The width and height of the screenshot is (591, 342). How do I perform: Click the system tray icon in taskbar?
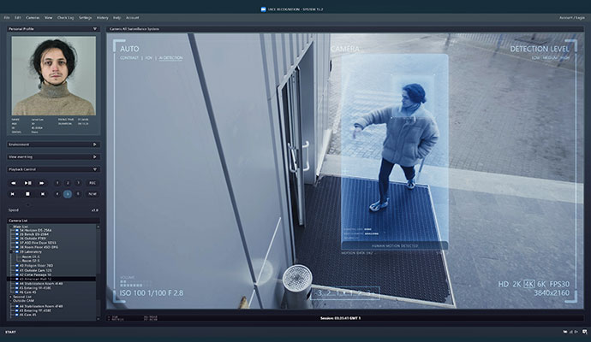[x=585, y=332]
